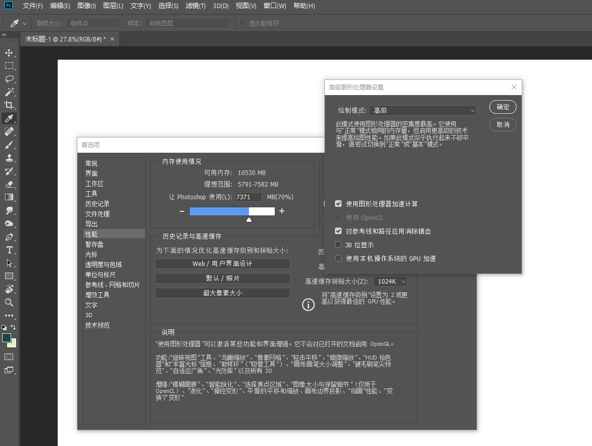Open the 取样大小 dropdown in options bar

tap(94, 23)
